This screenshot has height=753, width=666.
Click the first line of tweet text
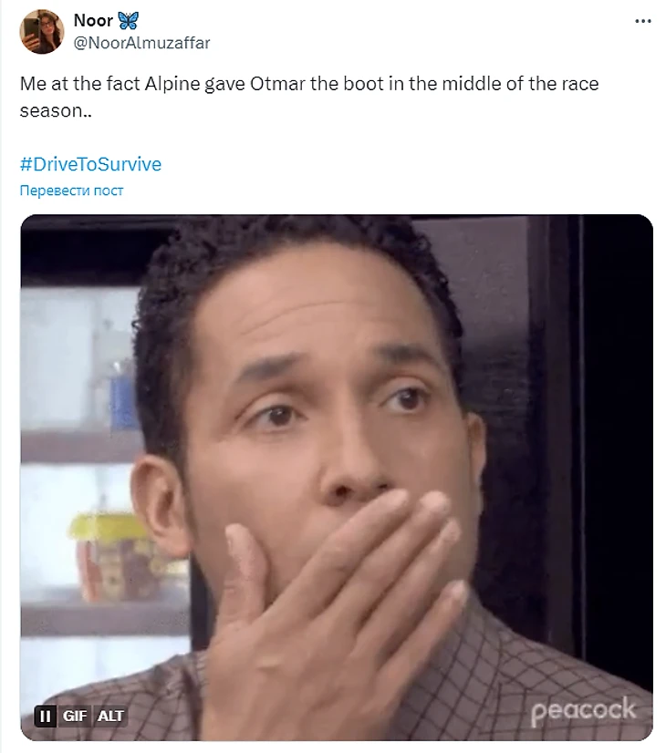[x=309, y=84]
